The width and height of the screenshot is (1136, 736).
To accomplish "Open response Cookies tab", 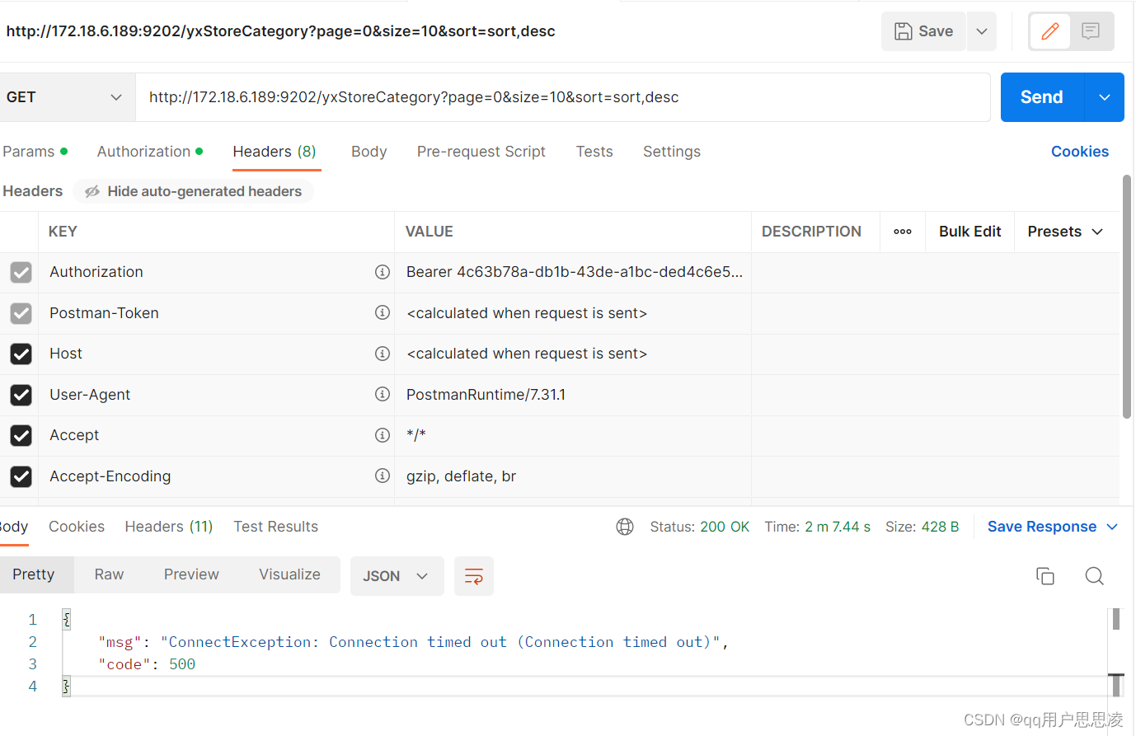I will tap(77, 527).
